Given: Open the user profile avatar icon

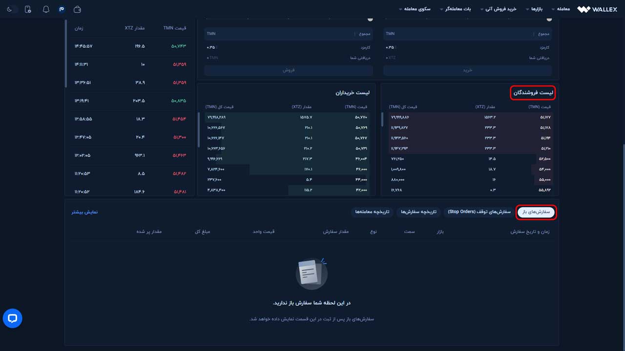Looking at the screenshot, I should click(x=62, y=9).
